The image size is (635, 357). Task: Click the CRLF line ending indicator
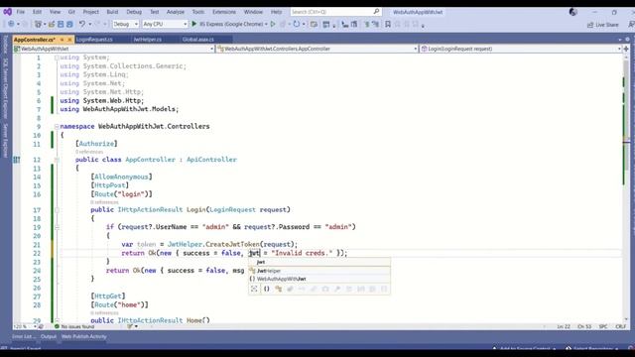pos(621,326)
